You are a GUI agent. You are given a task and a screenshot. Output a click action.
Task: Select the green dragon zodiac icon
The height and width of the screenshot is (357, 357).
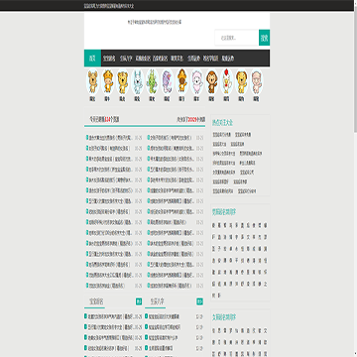click(153, 81)
